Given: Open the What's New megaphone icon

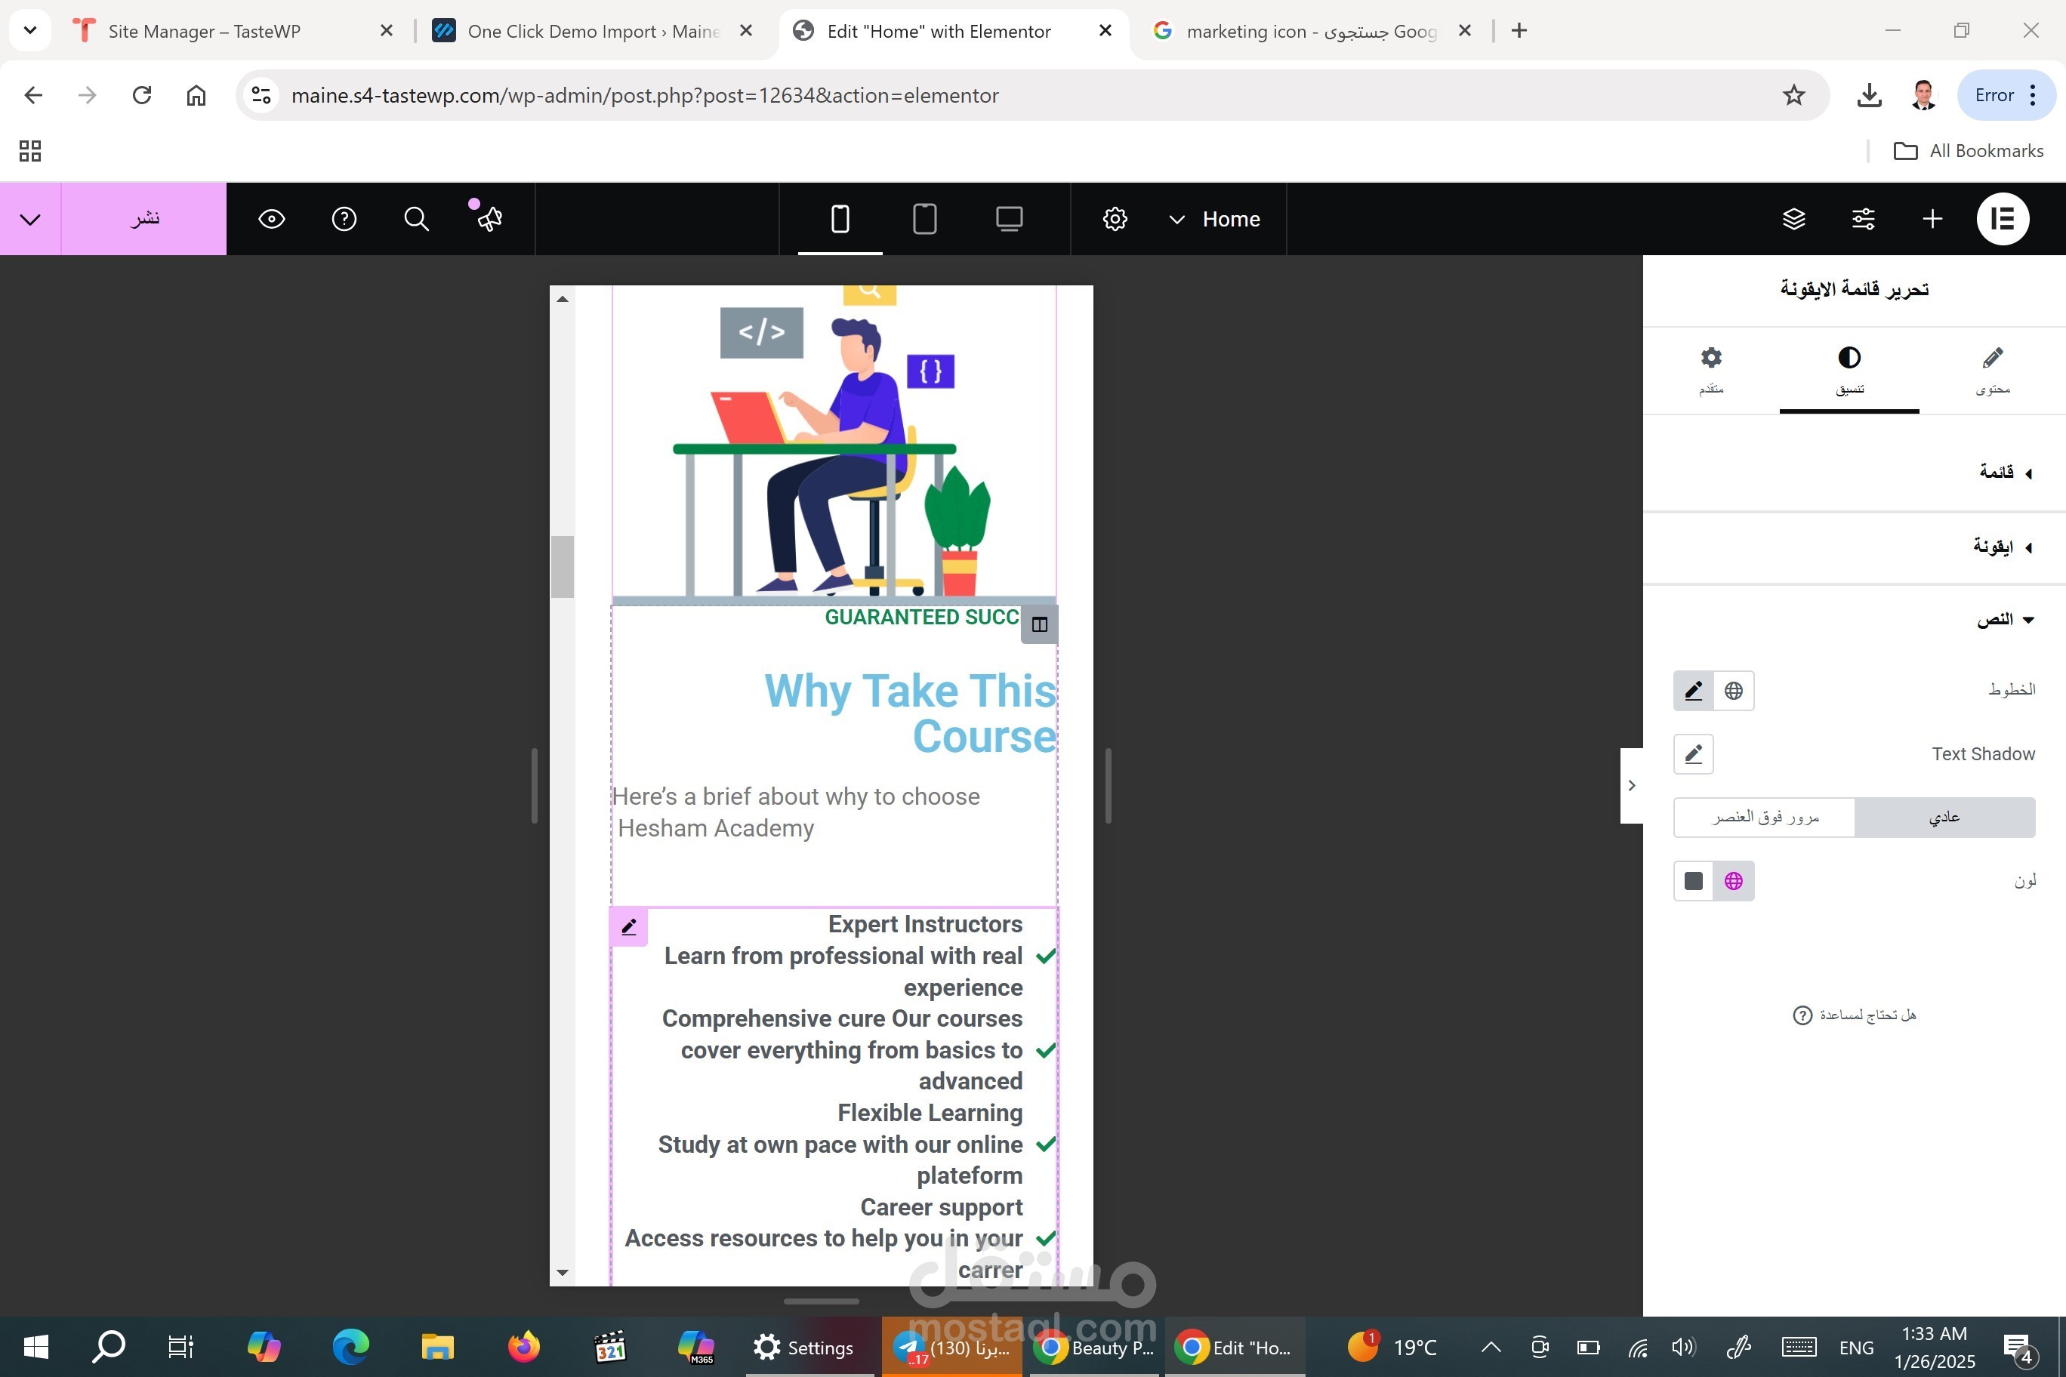Looking at the screenshot, I should click(x=489, y=219).
